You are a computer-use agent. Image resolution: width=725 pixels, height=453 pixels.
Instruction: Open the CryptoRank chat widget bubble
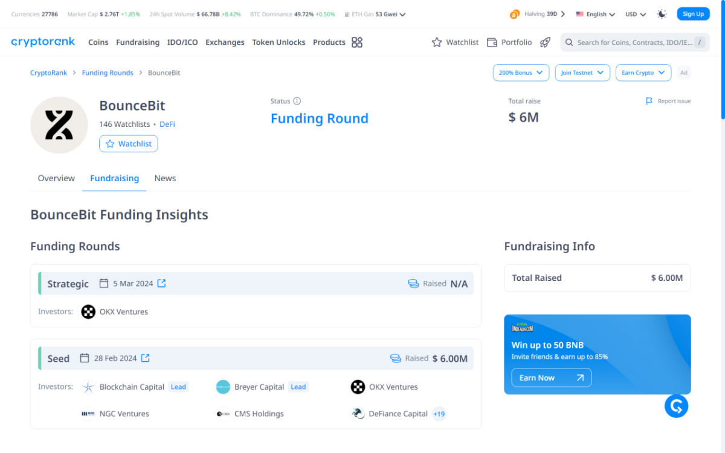pyautogui.click(x=676, y=406)
